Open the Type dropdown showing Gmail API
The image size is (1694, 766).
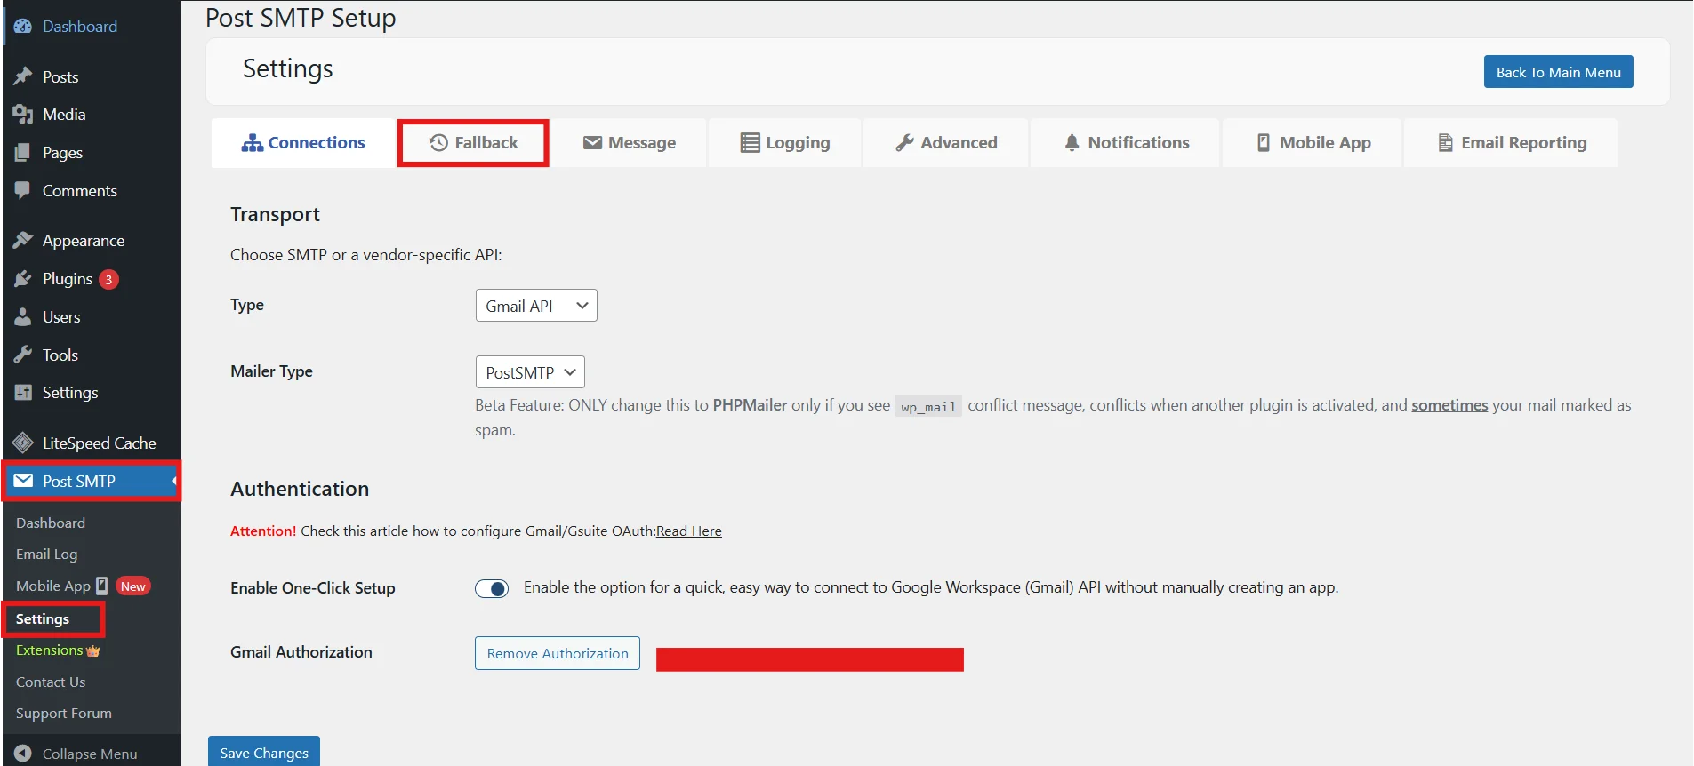pyautogui.click(x=536, y=306)
